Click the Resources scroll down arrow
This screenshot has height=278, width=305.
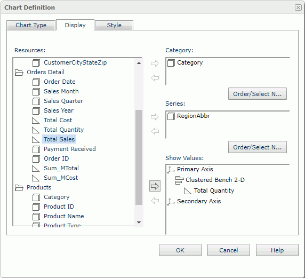[139, 223]
